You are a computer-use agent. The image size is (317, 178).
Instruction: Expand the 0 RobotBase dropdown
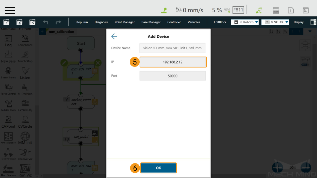(245, 22)
